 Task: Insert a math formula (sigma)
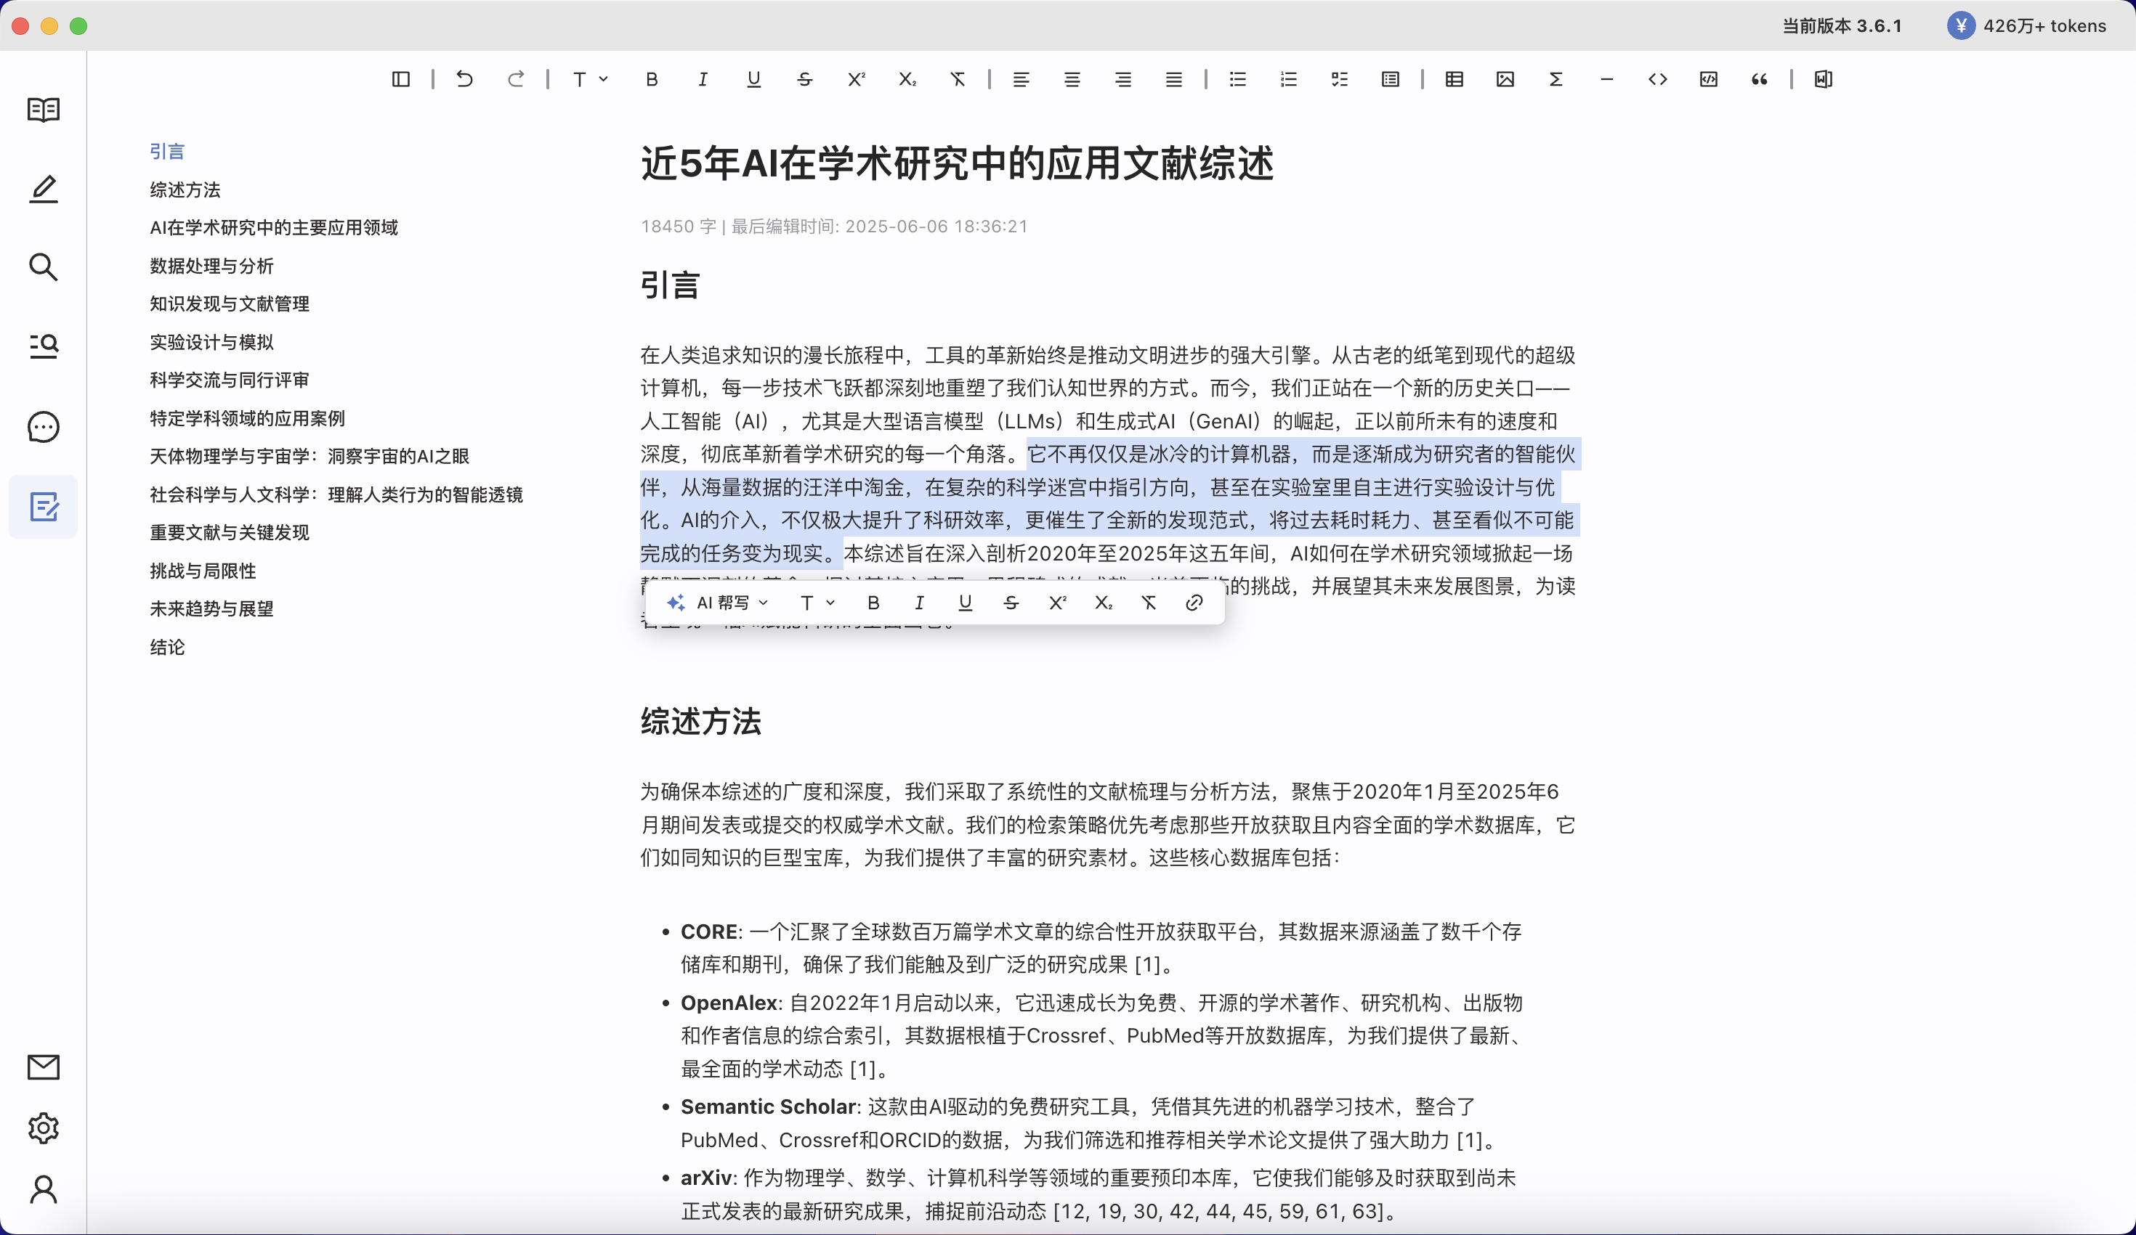point(1556,78)
